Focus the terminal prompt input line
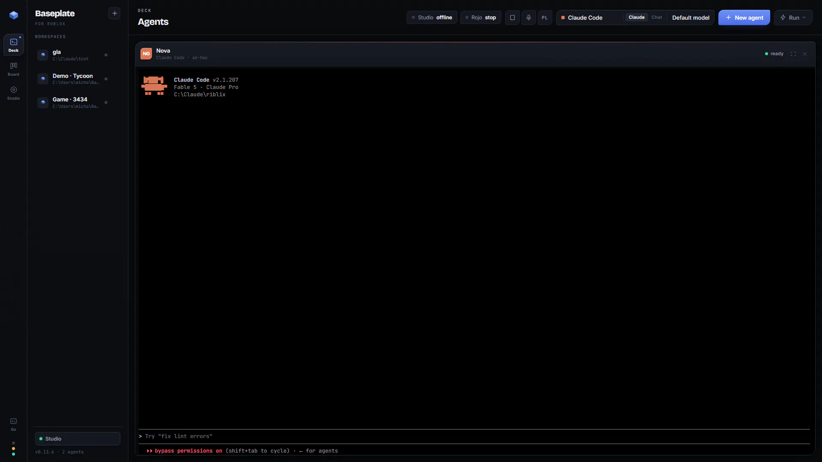The image size is (822, 462). pos(474,436)
